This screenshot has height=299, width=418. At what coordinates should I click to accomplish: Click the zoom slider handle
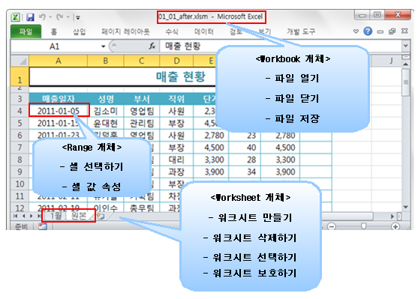[x=363, y=226]
